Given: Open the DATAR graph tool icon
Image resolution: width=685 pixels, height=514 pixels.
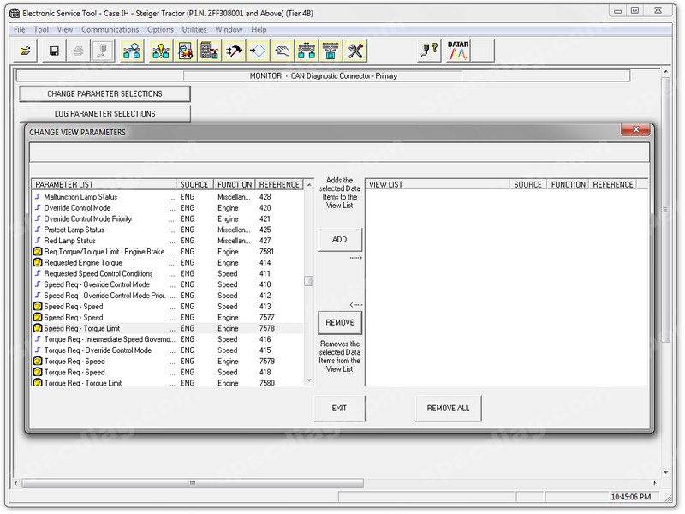Looking at the screenshot, I should pos(458,51).
